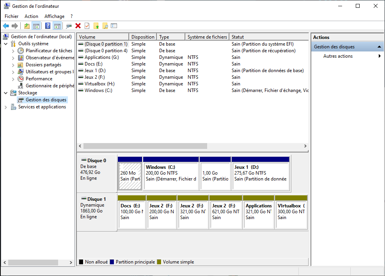Collapse the Outils système tree node
385x276 pixels.
pyautogui.click(x=5, y=44)
